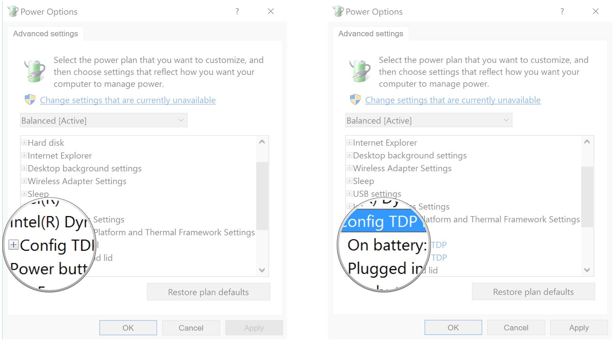
Task: Open the power plan dropdown in right dialog
Action: (428, 121)
